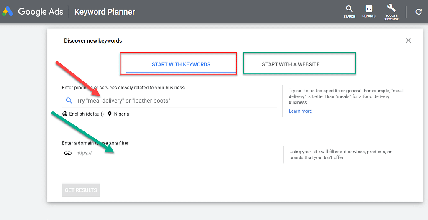Click the Get Results button
The width and height of the screenshot is (428, 220).
click(x=81, y=190)
